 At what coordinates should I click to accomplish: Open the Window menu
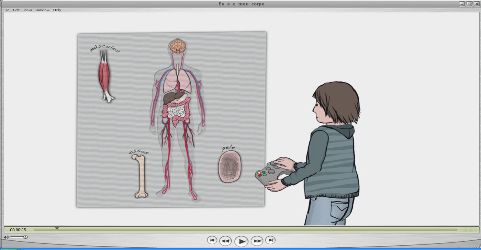[x=43, y=10]
